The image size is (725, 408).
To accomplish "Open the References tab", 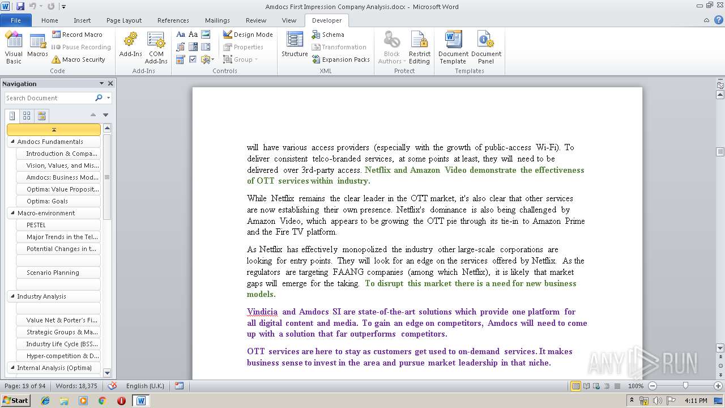I will pos(173,20).
